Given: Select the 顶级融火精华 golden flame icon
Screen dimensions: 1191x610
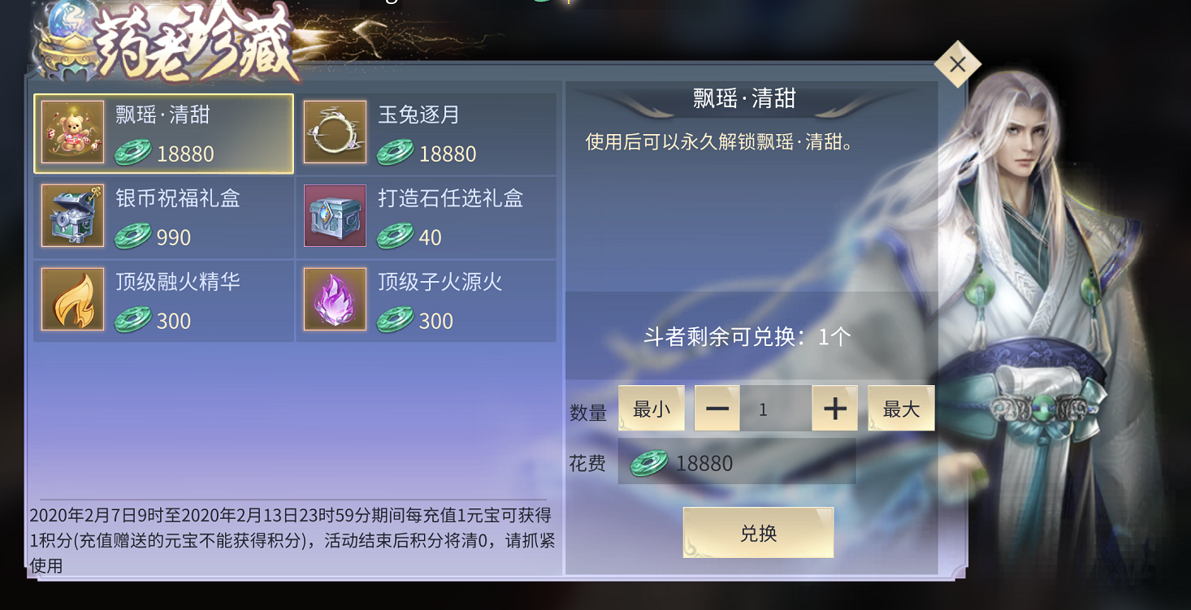Looking at the screenshot, I should [x=72, y=300].
